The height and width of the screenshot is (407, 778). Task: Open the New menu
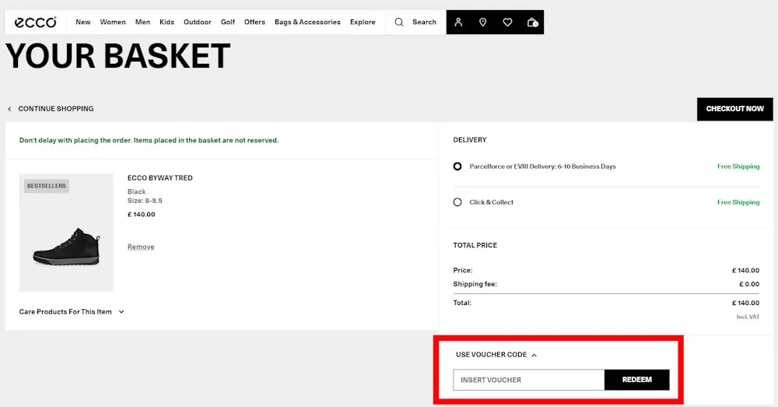[83, 22]
